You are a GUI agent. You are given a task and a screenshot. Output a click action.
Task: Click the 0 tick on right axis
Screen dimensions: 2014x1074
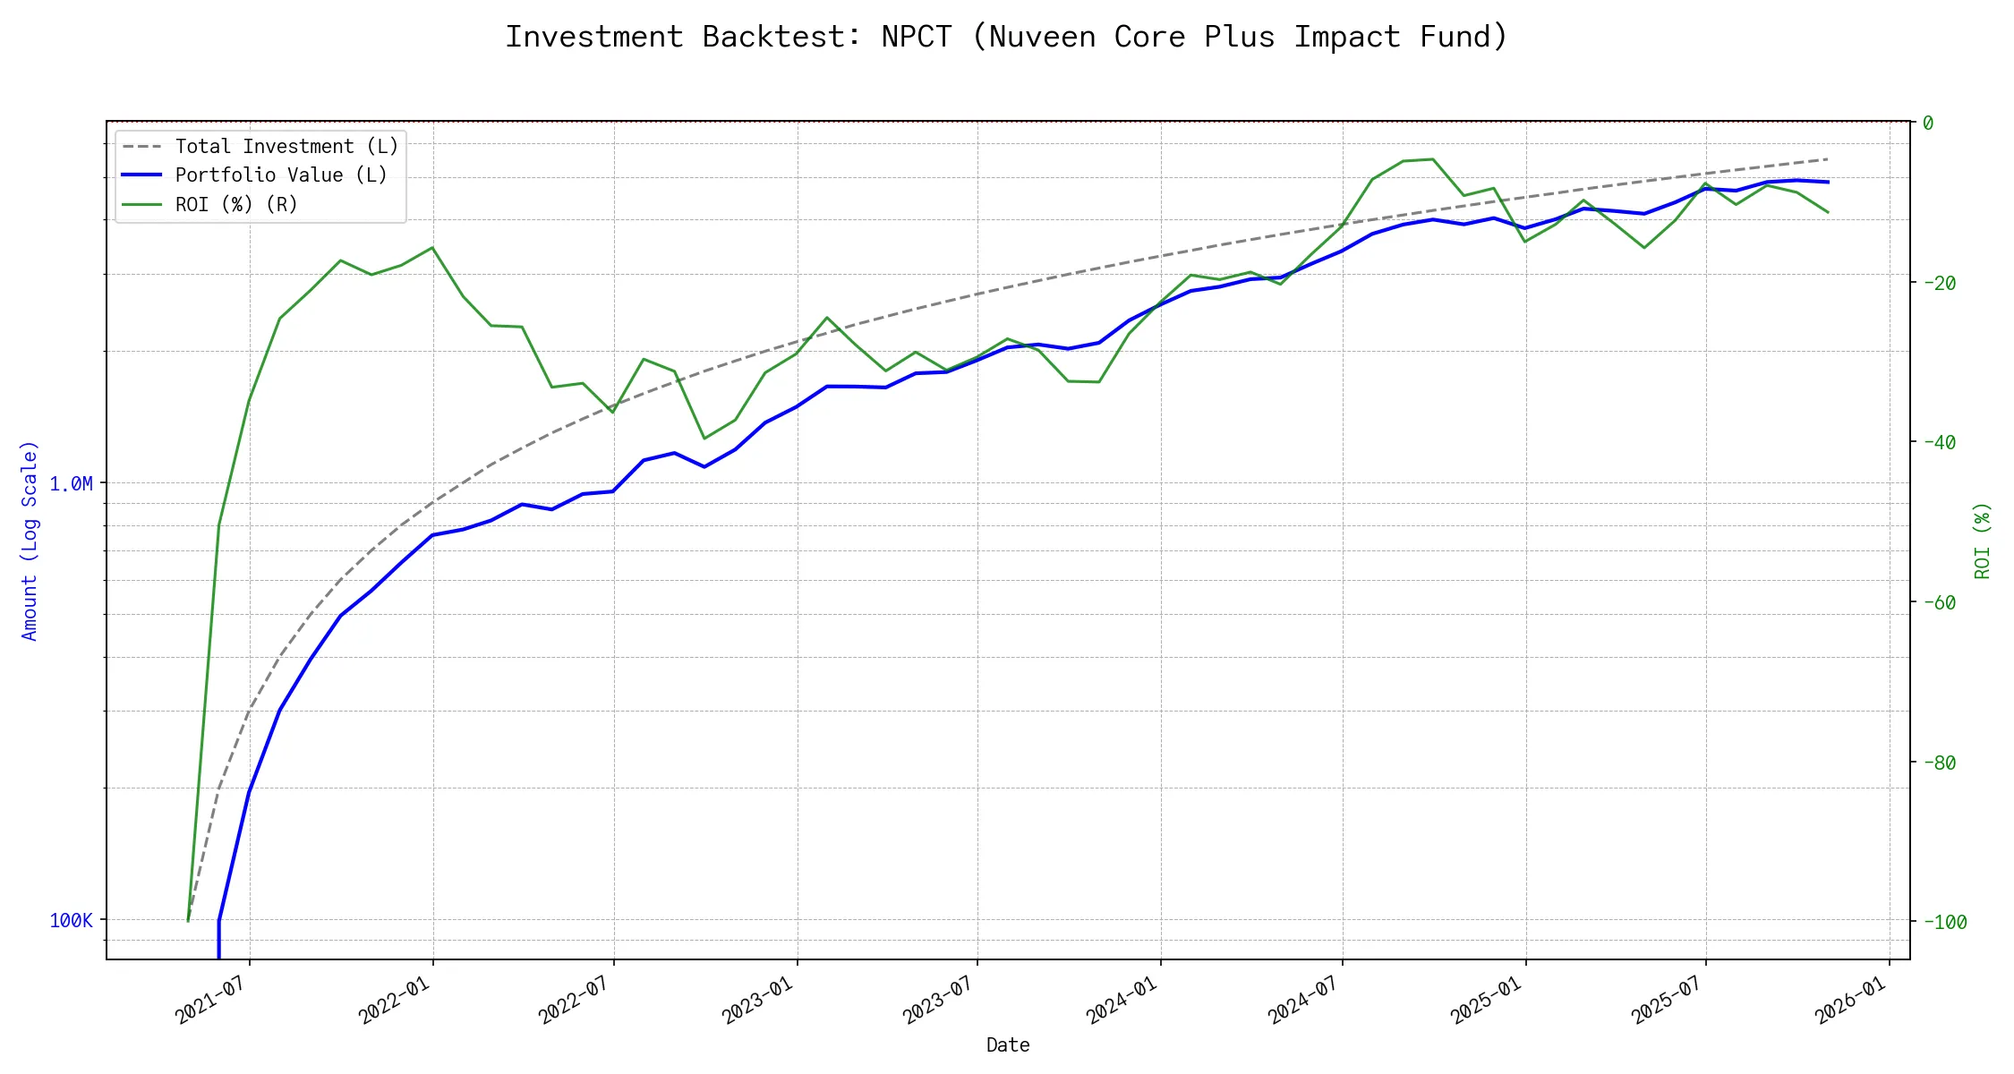coord(1928,123)
